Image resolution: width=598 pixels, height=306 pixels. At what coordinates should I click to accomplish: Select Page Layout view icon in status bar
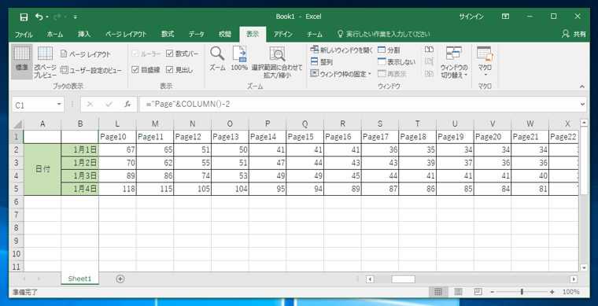(458, 292)
